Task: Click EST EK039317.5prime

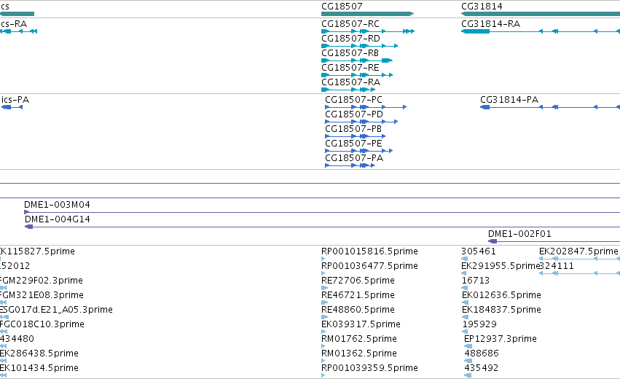Action: pos(361,324)
